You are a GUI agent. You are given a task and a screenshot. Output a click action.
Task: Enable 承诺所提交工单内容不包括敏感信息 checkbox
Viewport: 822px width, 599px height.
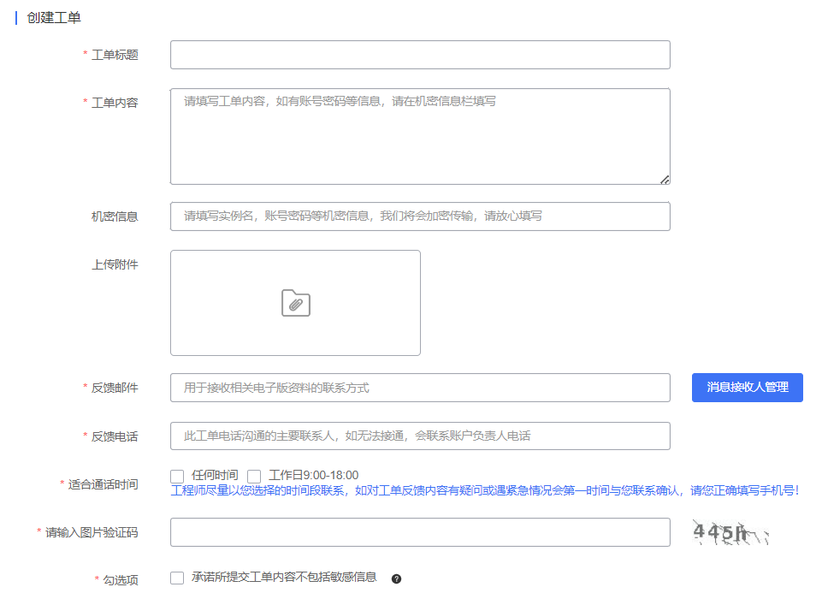click(178, 578)
